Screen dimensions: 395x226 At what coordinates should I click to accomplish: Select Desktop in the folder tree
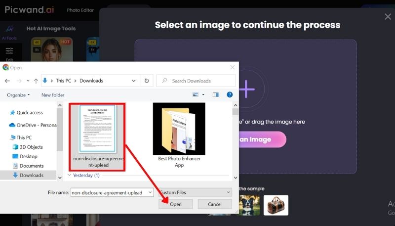tap(28, 156)
